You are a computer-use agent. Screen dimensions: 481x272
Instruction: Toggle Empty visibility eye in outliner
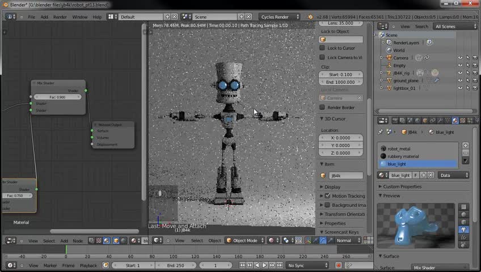460,65
